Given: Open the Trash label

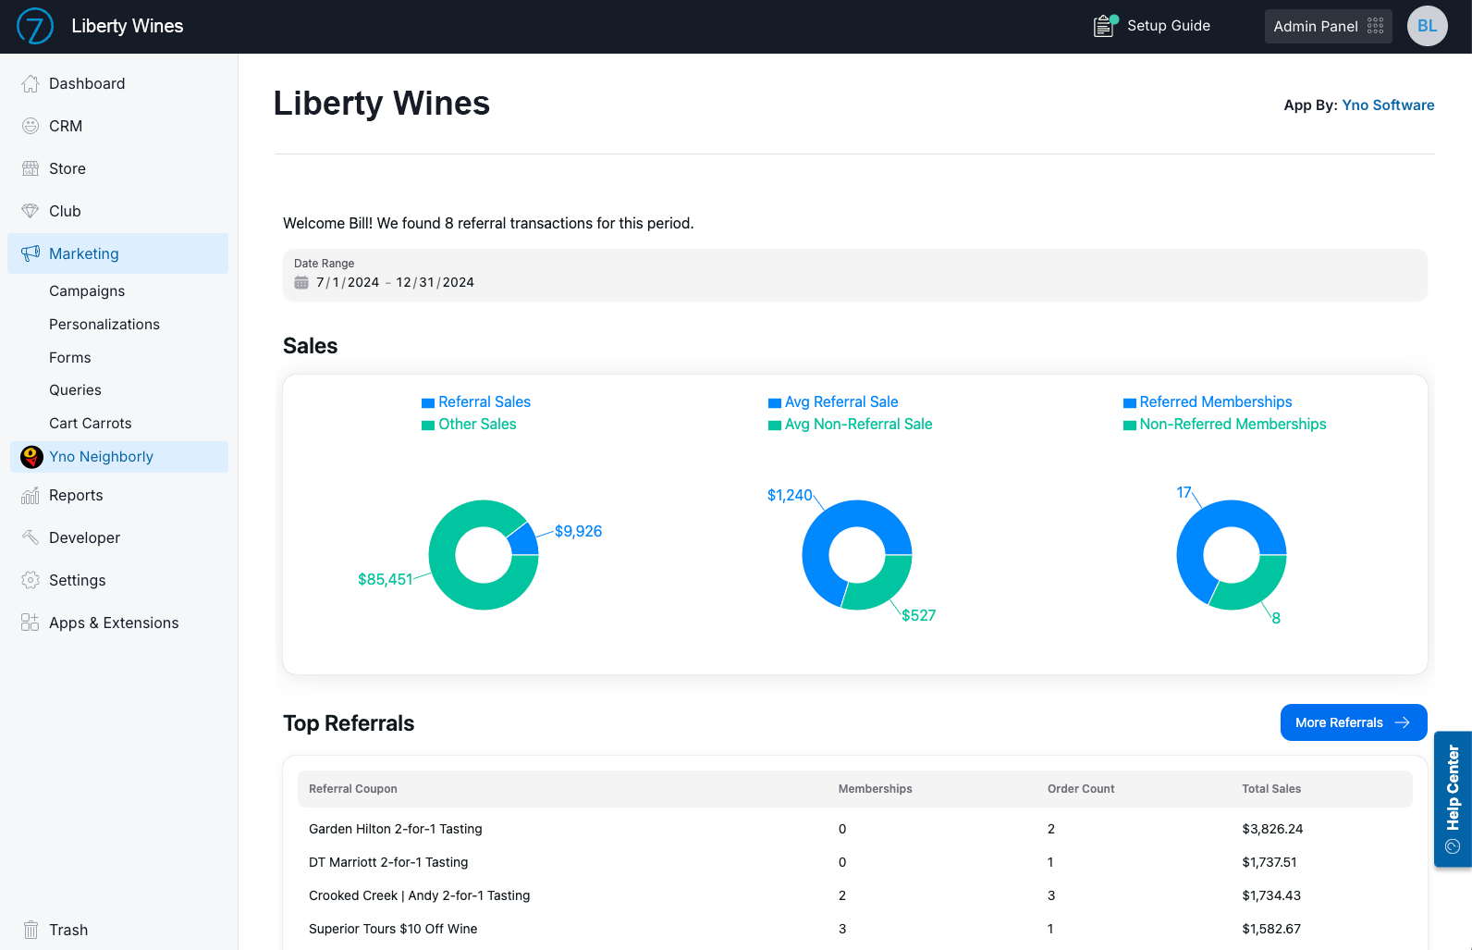Looking at the screenshot, I should (68, 930).
